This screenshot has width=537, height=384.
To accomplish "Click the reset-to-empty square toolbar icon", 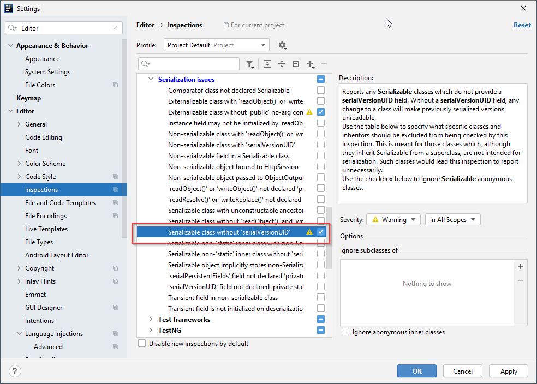I will [x=296, y=64].
